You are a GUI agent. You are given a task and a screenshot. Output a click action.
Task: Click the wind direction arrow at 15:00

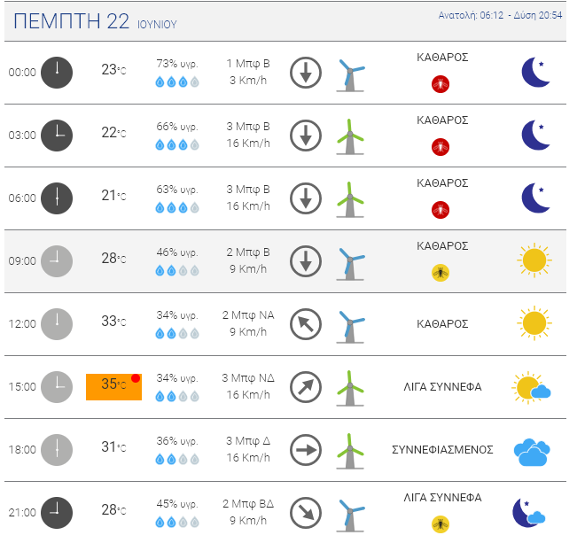(x=306, y=387)
